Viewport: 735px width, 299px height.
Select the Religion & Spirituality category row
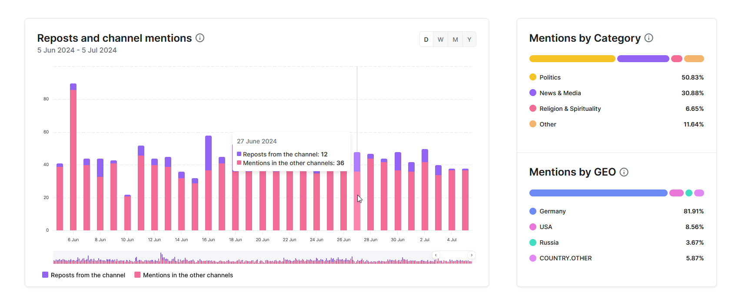click(570, 109)
